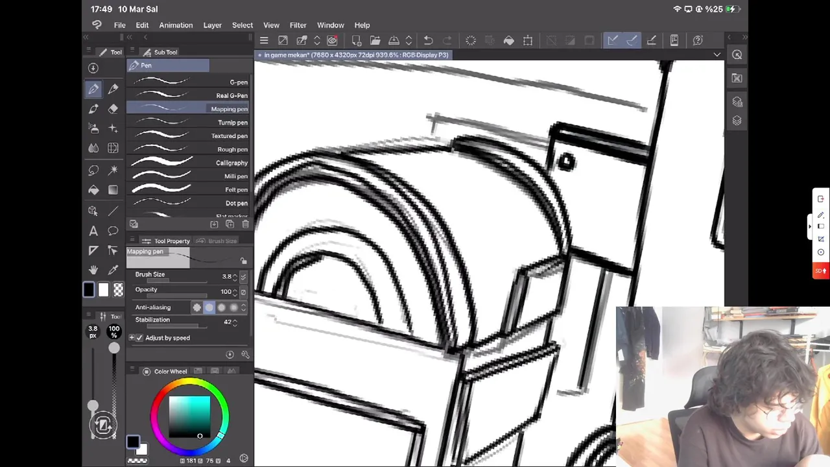Open Clip Studio swirl logo menu
This screenshot has width=830, height=467.
97,25
